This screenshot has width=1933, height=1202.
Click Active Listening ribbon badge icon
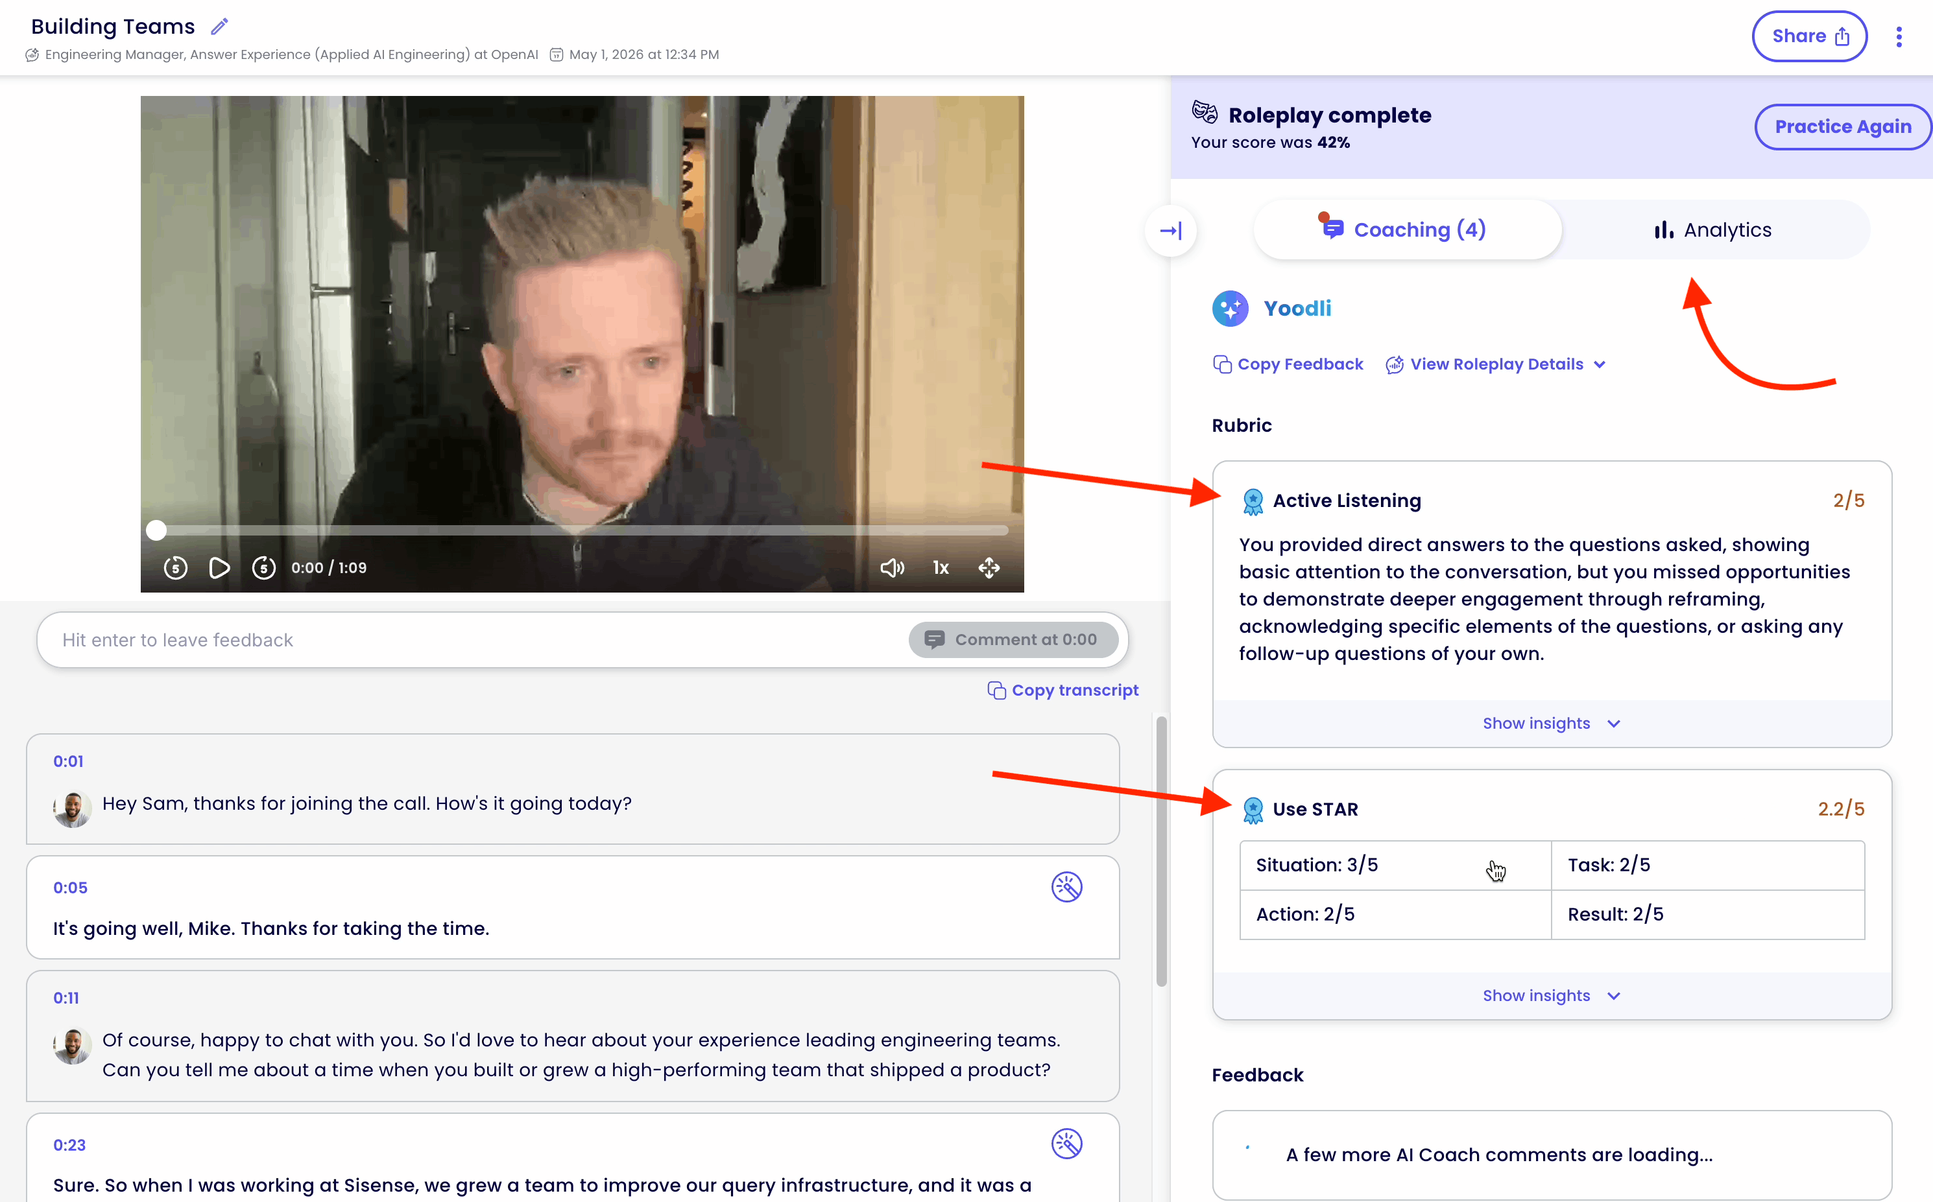point(1253,502)
